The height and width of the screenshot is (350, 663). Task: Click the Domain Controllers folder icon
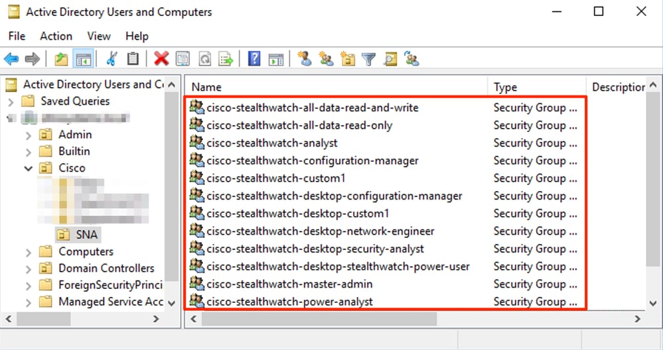[46, 268]
